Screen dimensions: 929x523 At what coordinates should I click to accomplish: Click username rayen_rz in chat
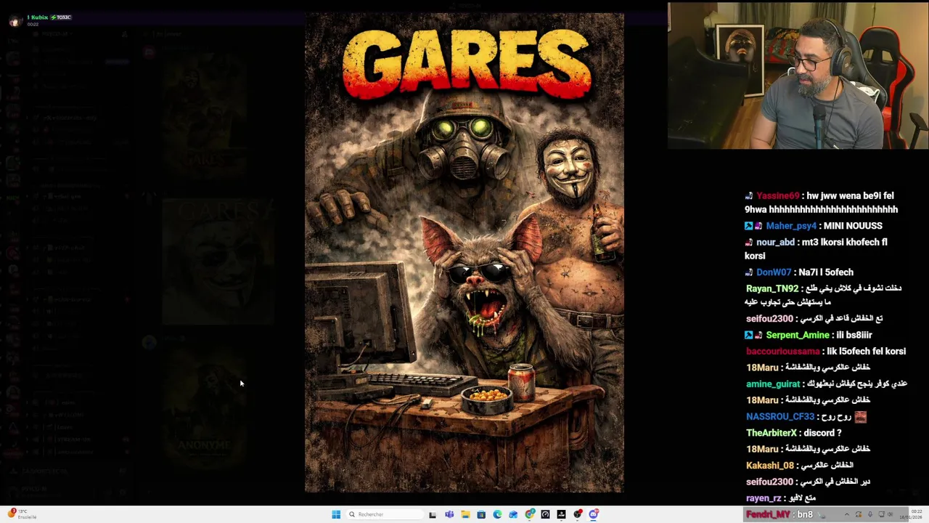pos(764,498)
